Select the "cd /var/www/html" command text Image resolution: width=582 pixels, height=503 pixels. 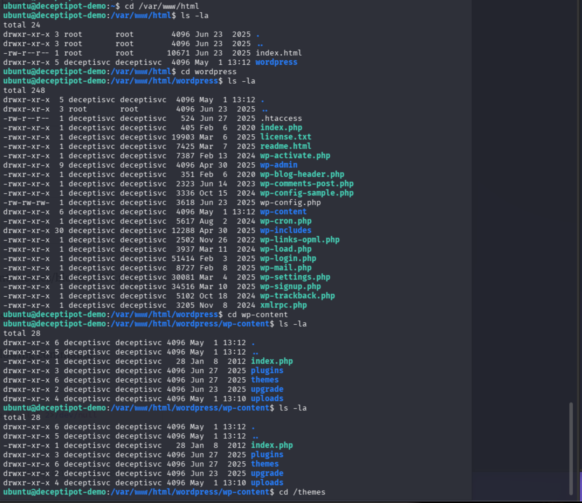162,6
